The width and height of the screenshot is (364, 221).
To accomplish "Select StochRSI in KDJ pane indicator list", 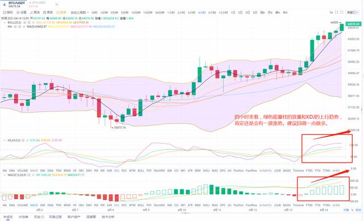I will click(x=159, y=170).
